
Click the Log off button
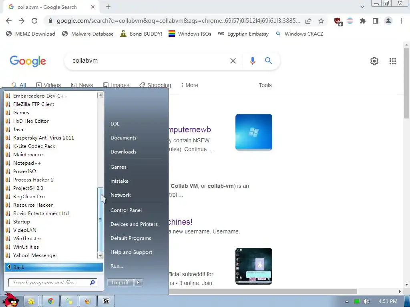pos(120,283)
